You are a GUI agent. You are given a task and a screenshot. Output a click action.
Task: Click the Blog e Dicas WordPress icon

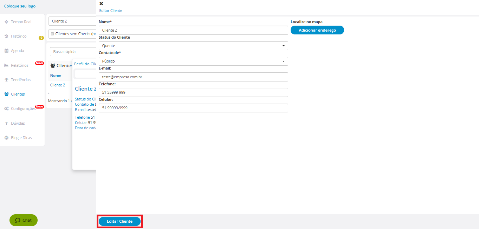pyautogui.click(x=6, y=138)
